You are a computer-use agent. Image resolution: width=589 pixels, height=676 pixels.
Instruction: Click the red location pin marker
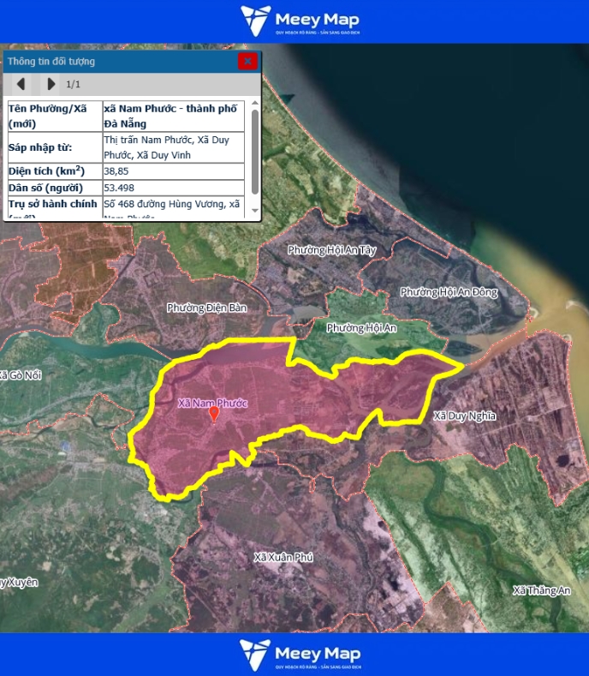(214, 414)
